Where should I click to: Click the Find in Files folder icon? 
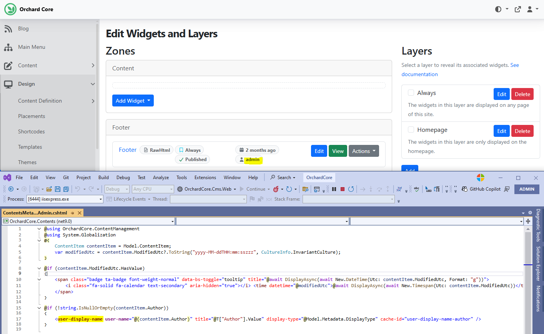coord(306,189)
